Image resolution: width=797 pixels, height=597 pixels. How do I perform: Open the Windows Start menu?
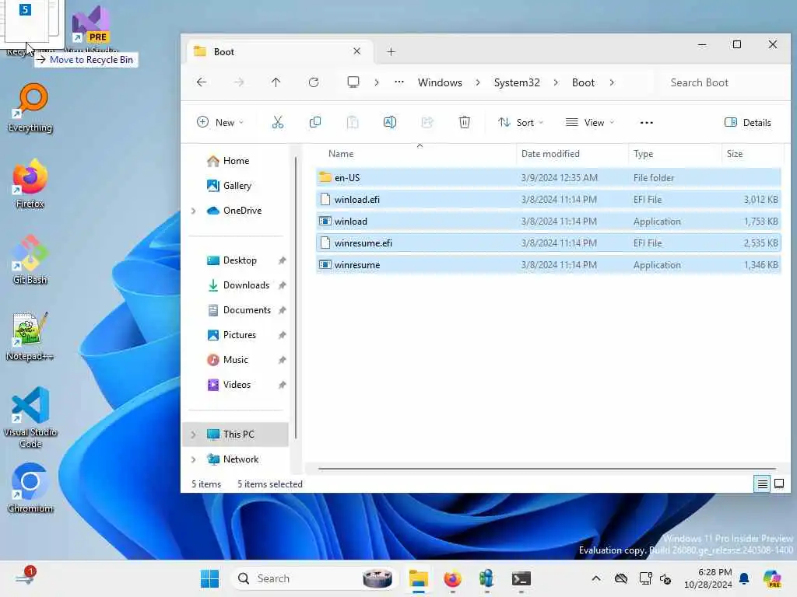(209, 578)
